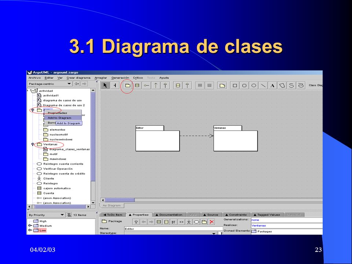The width and height of the screenshot is (352, 264).
Task: Open Critico menu
Action: click(138, 78)
